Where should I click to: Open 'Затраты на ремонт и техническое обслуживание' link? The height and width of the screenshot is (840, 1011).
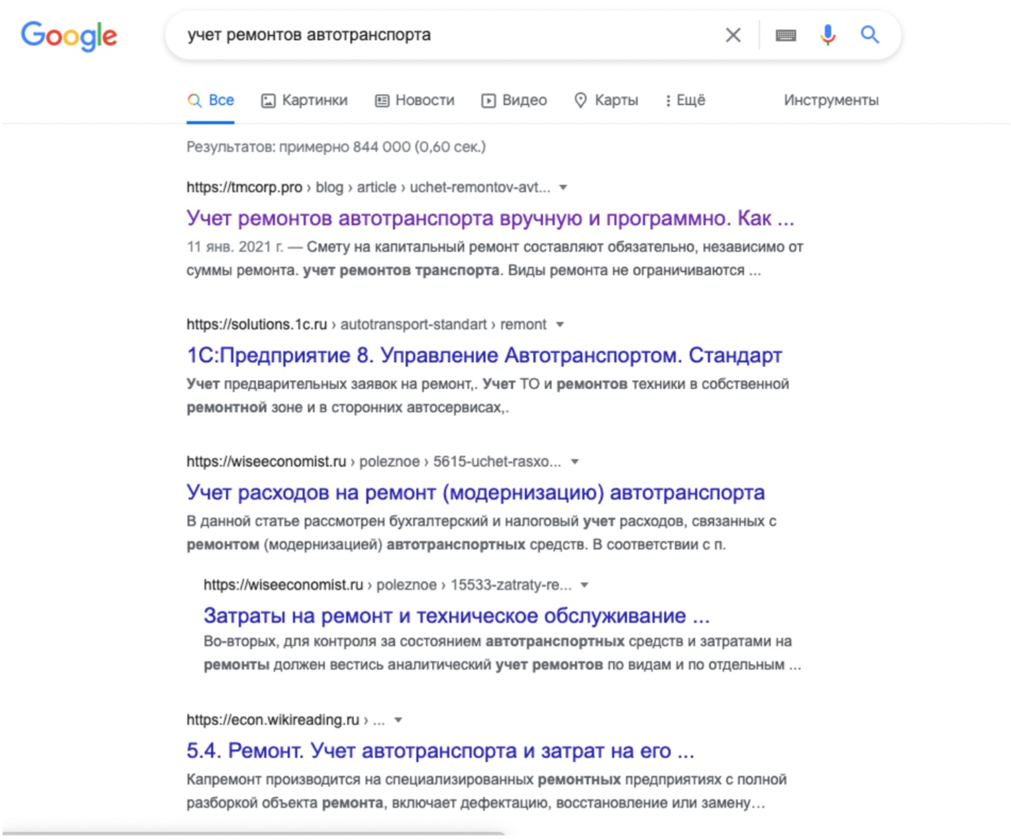point(456,616)
